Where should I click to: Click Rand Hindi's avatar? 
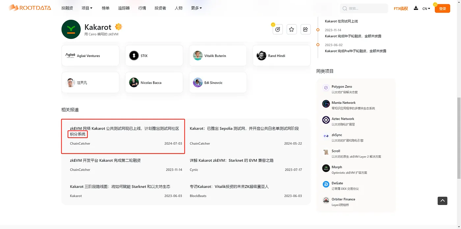261,56
